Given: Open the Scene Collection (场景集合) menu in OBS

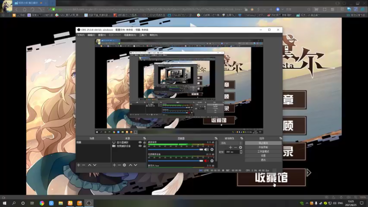Looking at the screenshot, I should coord(130,35).
